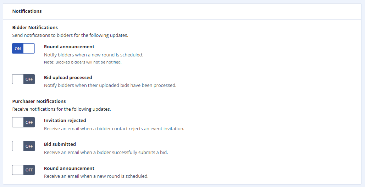This screenshot has height=187, width=365.
Task: Turn on purchaser Round announcement toggle
Action: click(x=23, y=170)
